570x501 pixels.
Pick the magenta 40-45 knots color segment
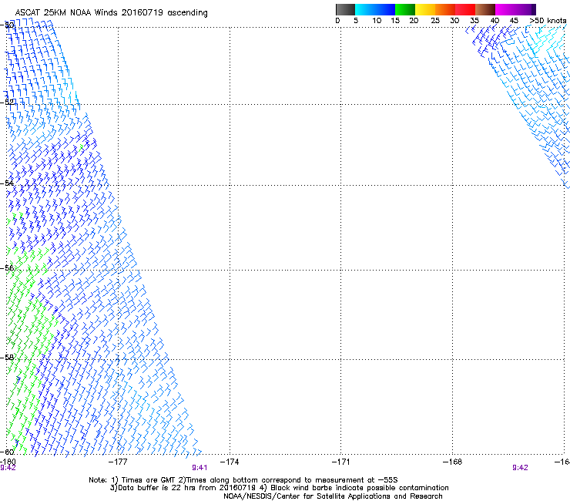[x=505, y=9]
